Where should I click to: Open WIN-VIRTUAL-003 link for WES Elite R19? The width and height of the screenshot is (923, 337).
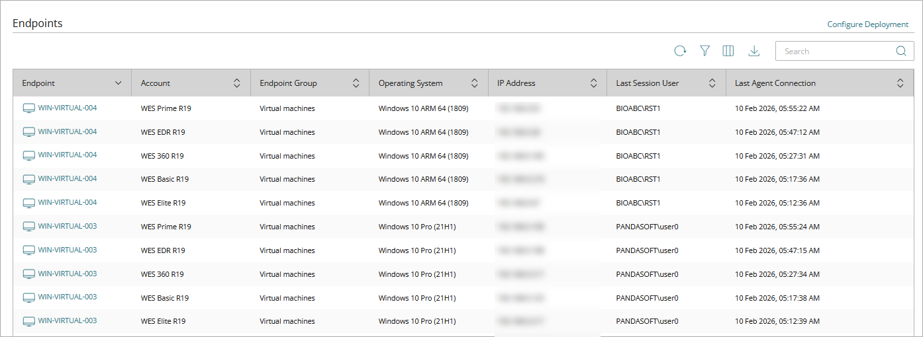pos(68,320)
